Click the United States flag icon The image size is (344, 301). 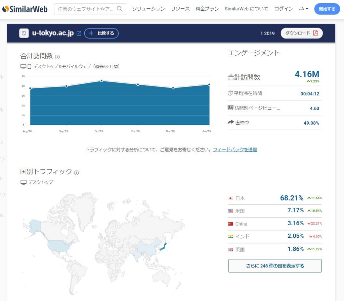click(x=230, y=211)
